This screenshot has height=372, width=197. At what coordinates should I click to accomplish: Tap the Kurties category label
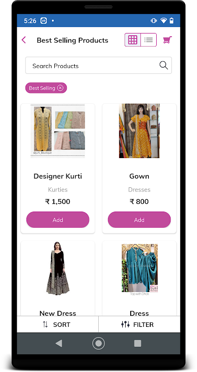click(57, 190)
